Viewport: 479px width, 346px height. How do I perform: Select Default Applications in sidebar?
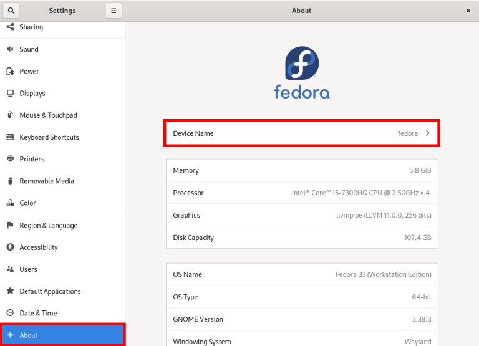[50, 292]
